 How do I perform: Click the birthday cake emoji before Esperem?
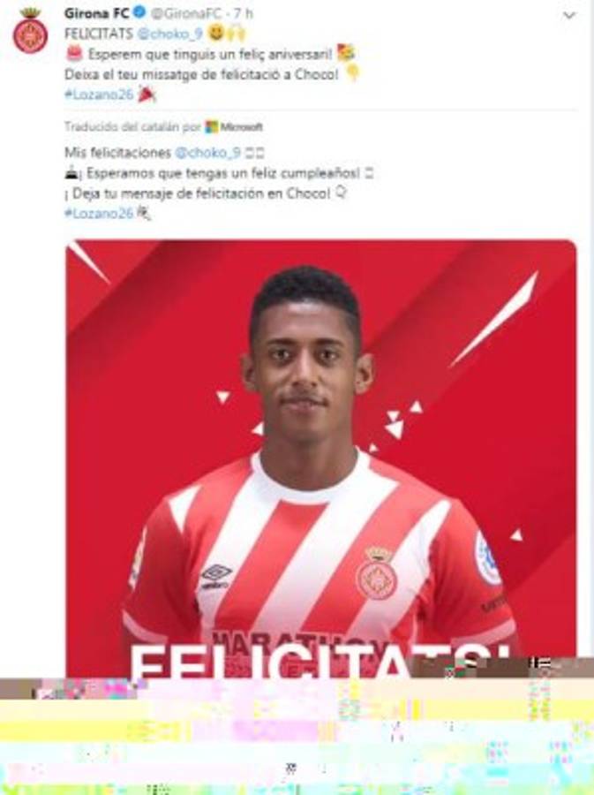click(74, 53)
